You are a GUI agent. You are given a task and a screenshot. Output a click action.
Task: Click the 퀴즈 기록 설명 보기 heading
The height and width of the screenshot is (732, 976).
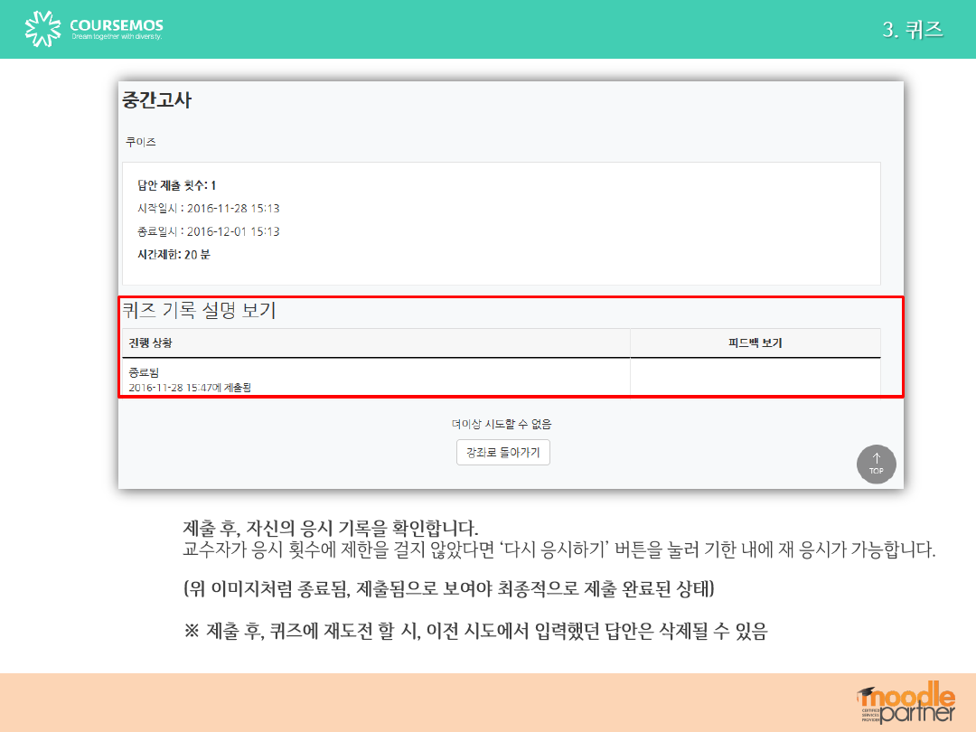[x=200, y=311]
